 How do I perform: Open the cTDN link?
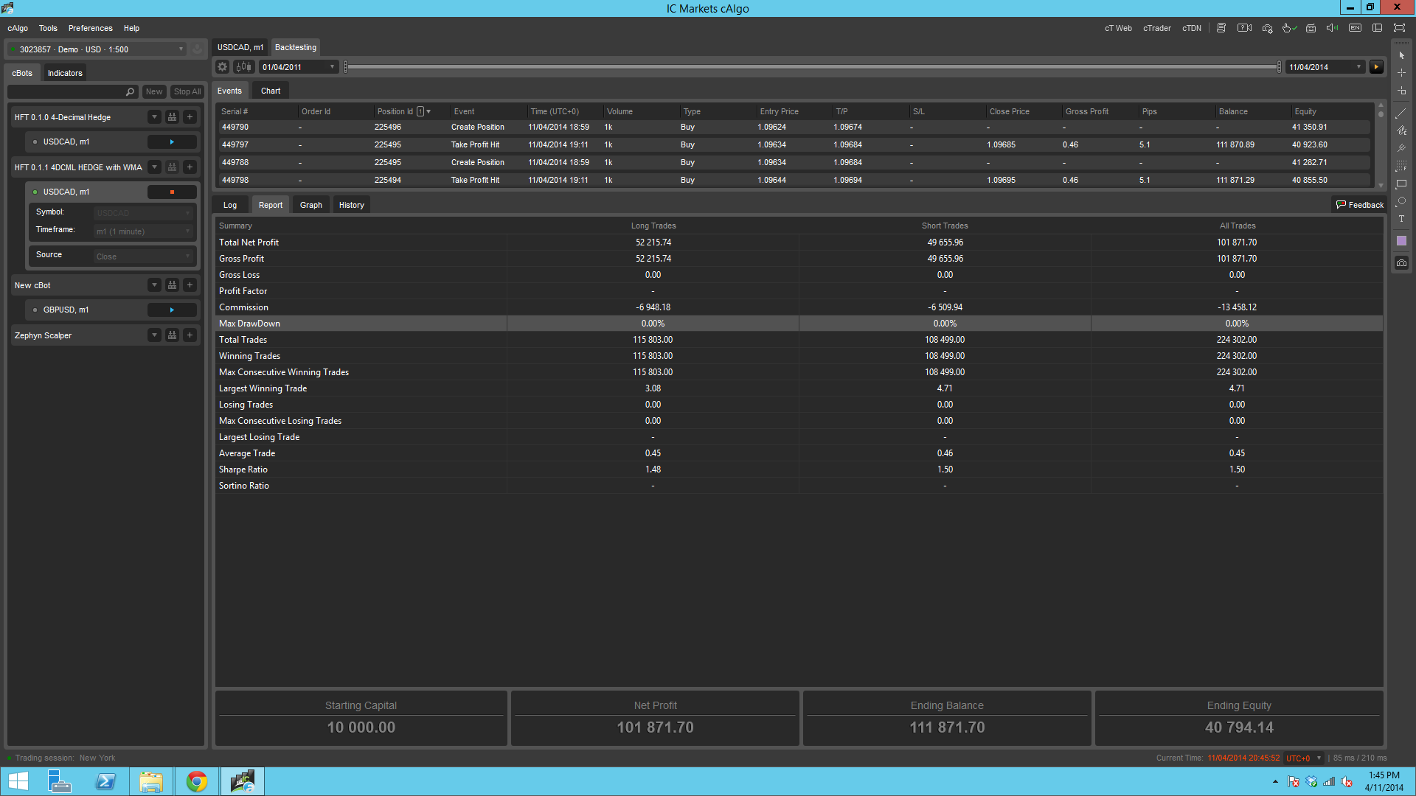point(1192,29)
